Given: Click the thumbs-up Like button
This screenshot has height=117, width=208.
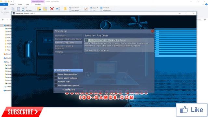Looking at the screenshot, I should point(192,110).
